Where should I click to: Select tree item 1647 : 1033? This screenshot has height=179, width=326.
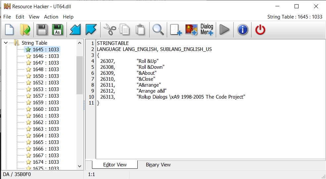tap(46, 63)
